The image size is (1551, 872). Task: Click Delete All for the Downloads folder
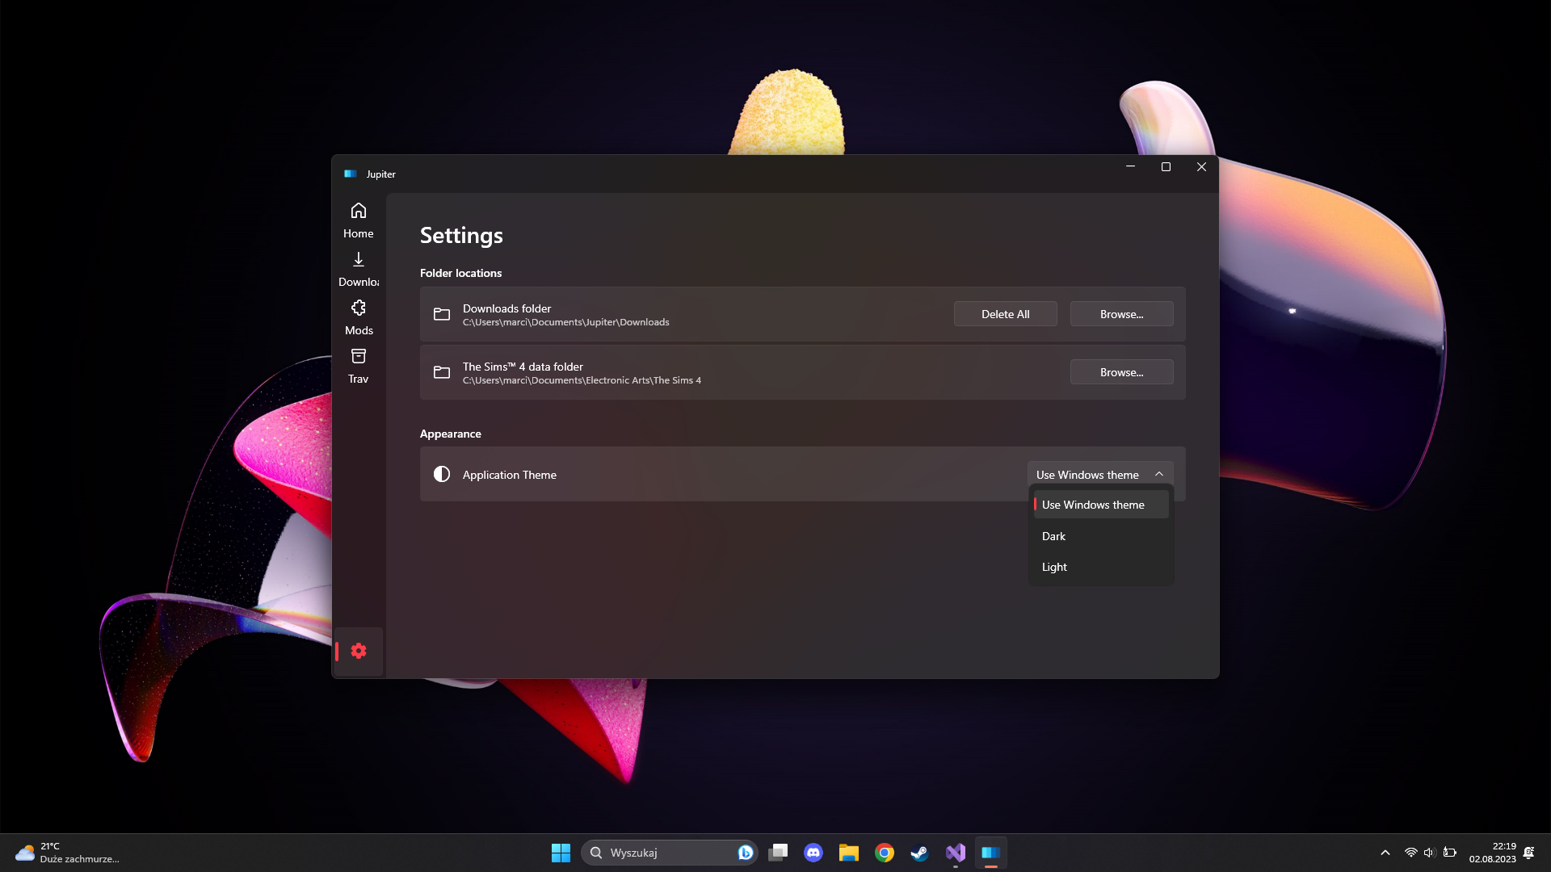coord(1004,313)
